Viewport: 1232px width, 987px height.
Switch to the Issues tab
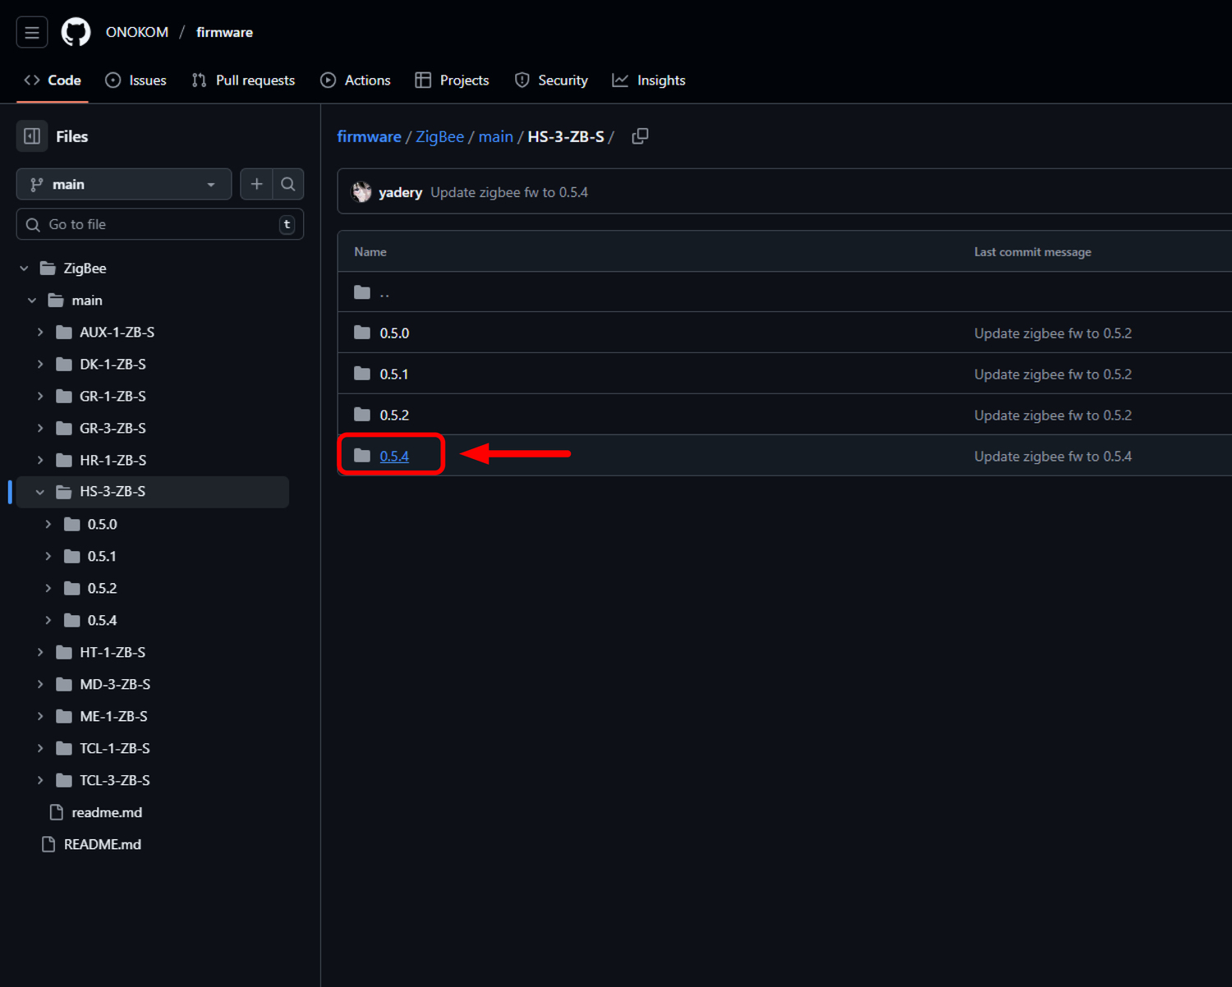pos(136,80)
